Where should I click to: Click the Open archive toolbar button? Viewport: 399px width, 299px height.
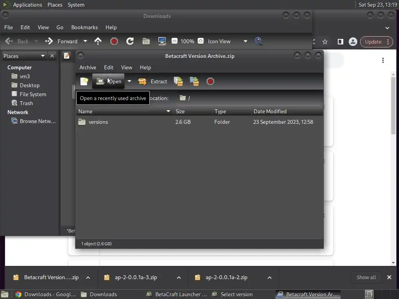[x=108, y=81]
